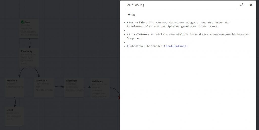Click the 'Gratulation' link target text
259x130 pixels.
[175, 46]
